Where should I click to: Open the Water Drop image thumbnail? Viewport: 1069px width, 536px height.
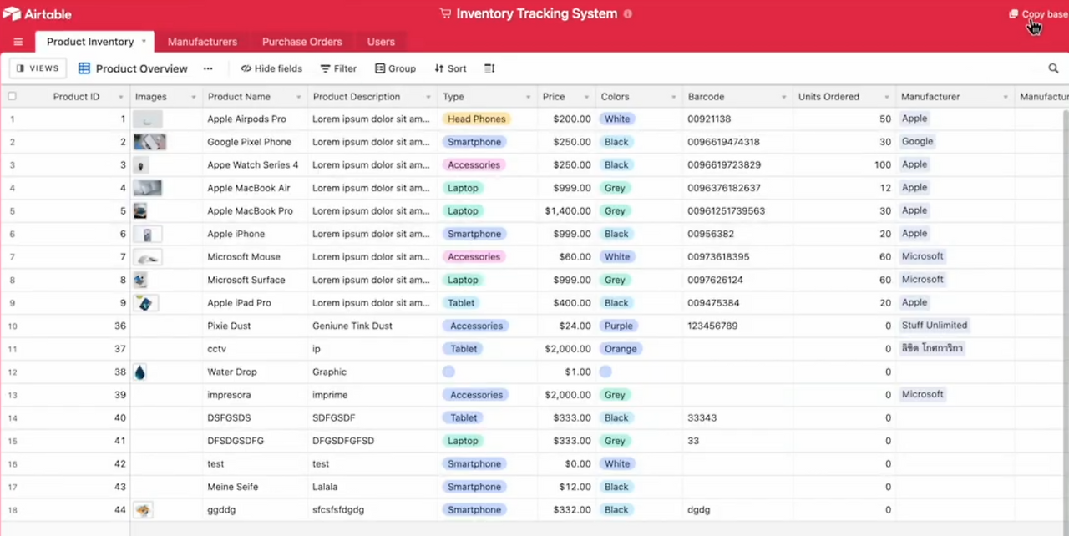[140, 372]
